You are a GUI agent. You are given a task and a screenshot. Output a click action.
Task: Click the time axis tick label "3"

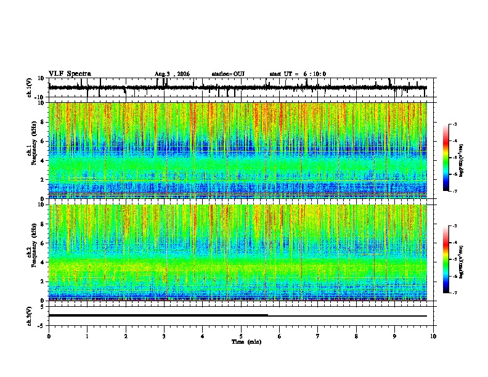164,336
